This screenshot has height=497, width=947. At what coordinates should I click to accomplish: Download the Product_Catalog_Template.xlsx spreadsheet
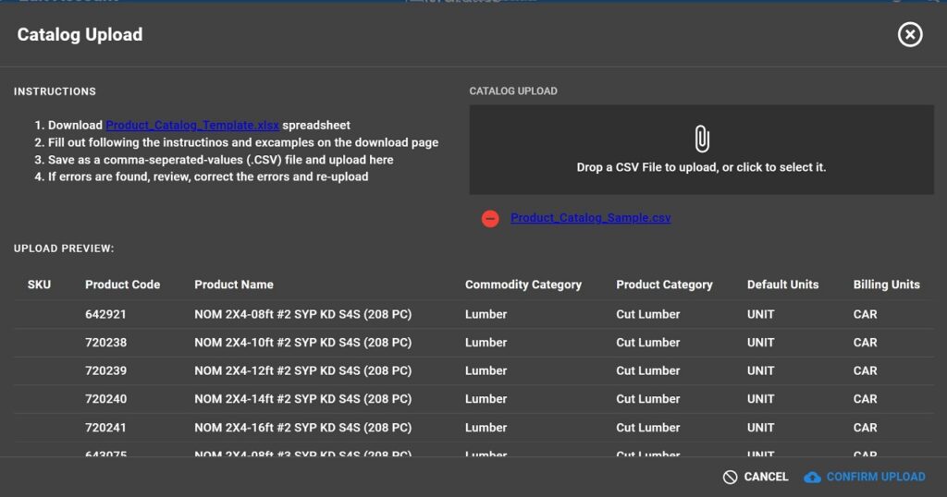click(192, 126)
